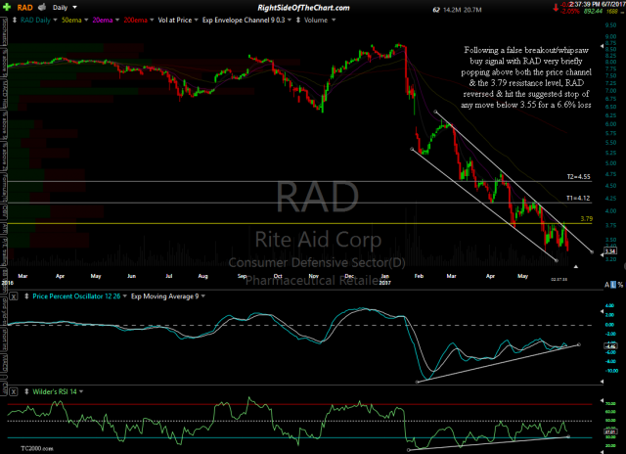Viewport: 626px width, 454px height.
Task: Click the green plus add-chart icon
Action: 7,7
